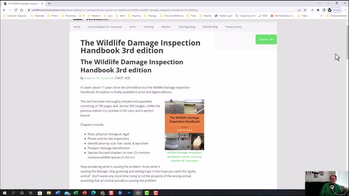
Task: Click the Paused profile button
Action: tap(334, 10)
